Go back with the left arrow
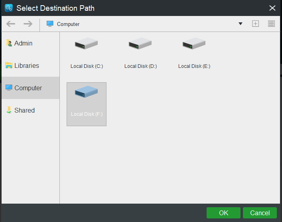282x222 pixels. pos(11,24)
